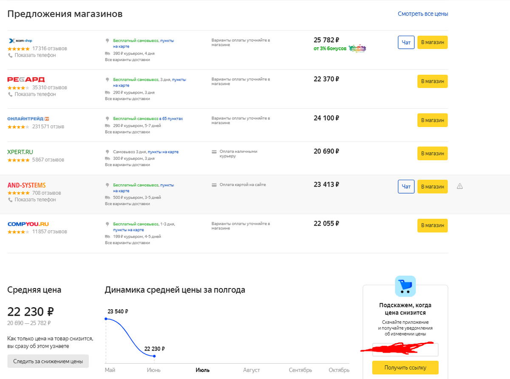
Task: Click the Онлайнтрейд star rating
Action: click(19, 127)
